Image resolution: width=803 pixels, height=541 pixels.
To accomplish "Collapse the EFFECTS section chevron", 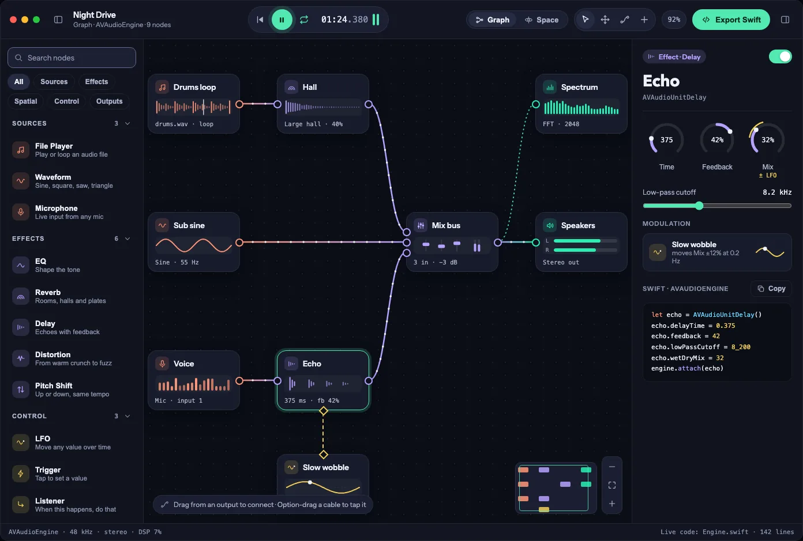I will coord(127,239).
